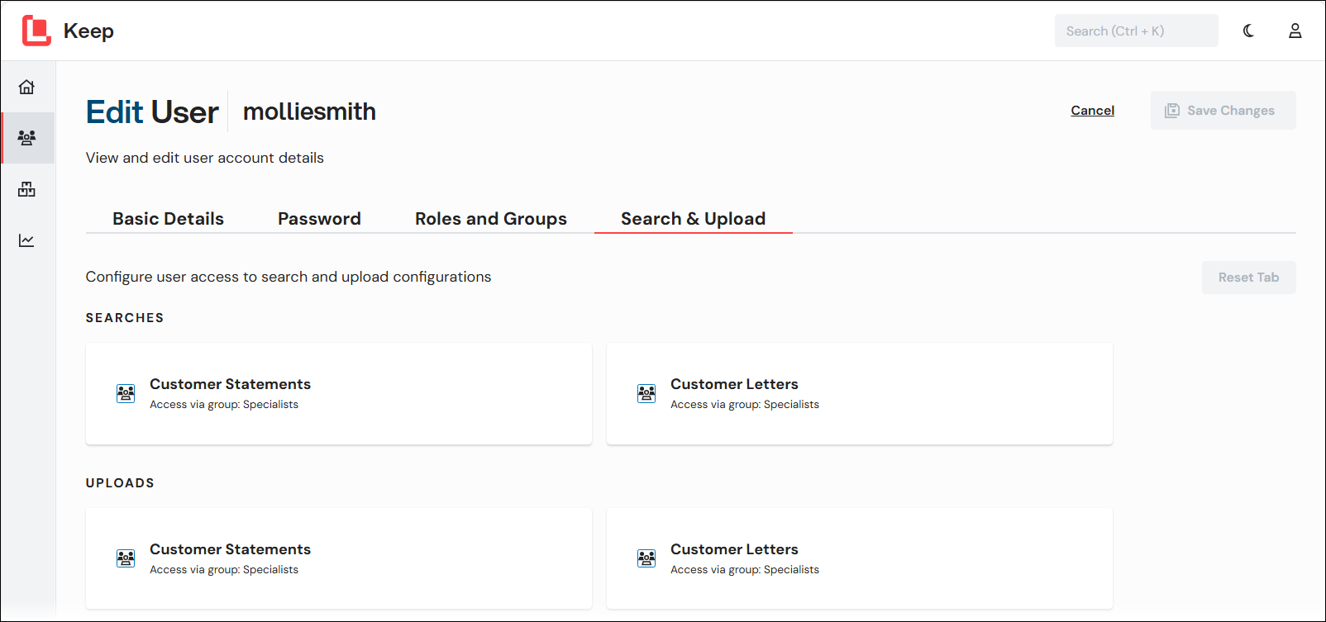Click the group icon on Uploads Customer Letters
1326x622 pixels.
click(646, 558)
